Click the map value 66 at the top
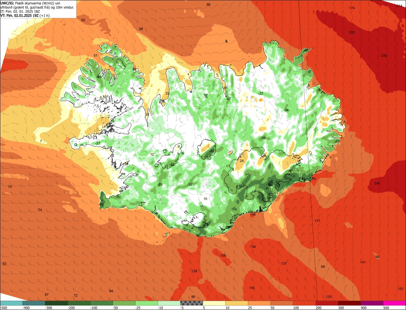The image size is (406, 310). pyautogui.click(x=208, y=4)
